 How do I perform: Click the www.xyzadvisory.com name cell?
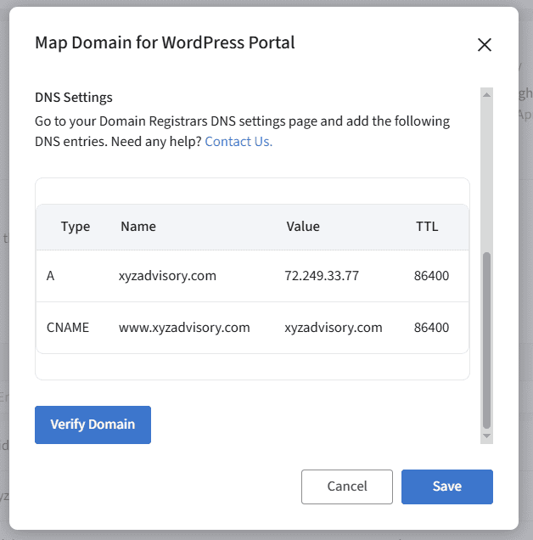point(184,327)
